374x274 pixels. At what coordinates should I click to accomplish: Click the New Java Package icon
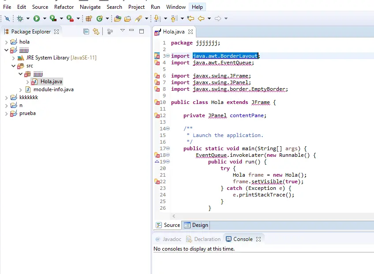[89, 19]
